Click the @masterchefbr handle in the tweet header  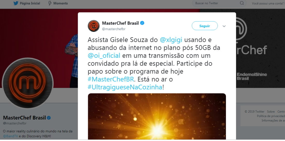coord(113,29)
